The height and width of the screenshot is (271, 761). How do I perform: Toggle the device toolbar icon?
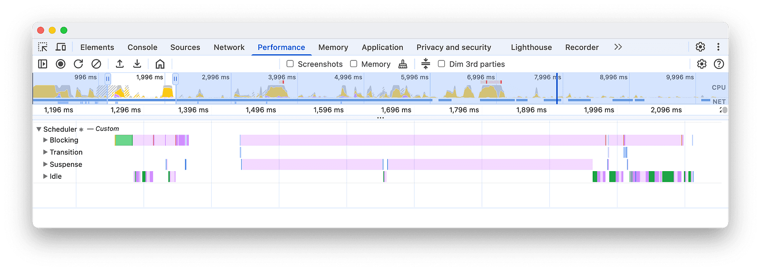point(61,47)
